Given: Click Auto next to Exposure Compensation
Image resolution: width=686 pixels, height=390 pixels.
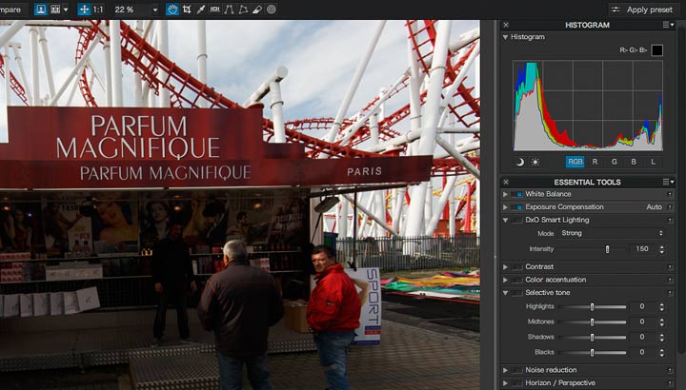Looking at the screenshot, I should (x=654, y=207).
